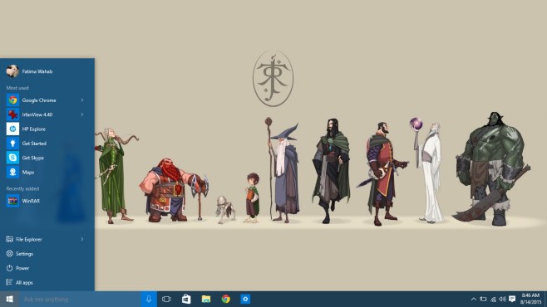
Task: Open the Store from taskbar
Action: [186, 299]
